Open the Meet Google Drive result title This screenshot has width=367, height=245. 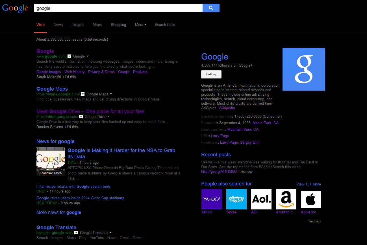click(x=90, y=111)
